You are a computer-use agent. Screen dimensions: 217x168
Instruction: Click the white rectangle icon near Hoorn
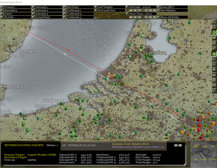(142, 36)
